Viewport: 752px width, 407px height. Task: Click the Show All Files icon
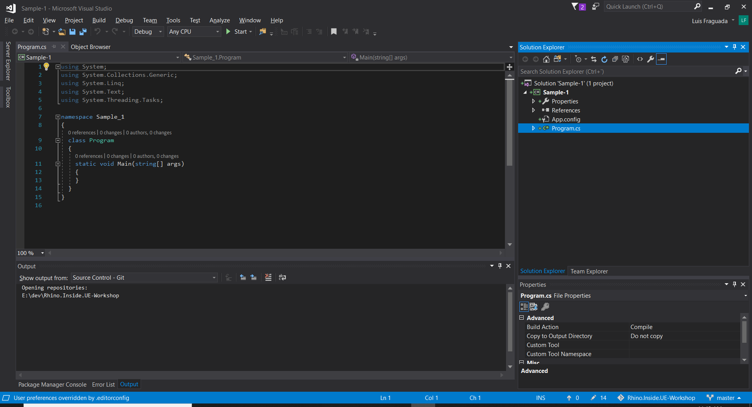coord(625,59)
